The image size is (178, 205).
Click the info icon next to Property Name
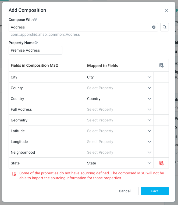(x=36, y=42)
